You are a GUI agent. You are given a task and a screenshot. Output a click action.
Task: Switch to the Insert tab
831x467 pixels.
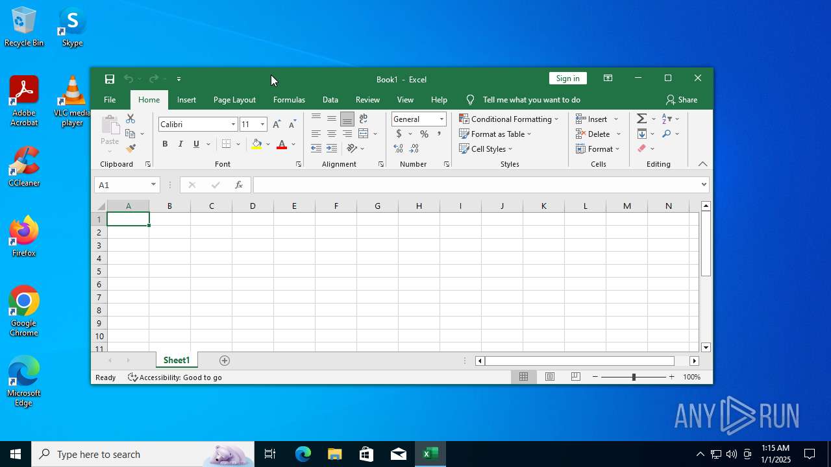(186, 100)
